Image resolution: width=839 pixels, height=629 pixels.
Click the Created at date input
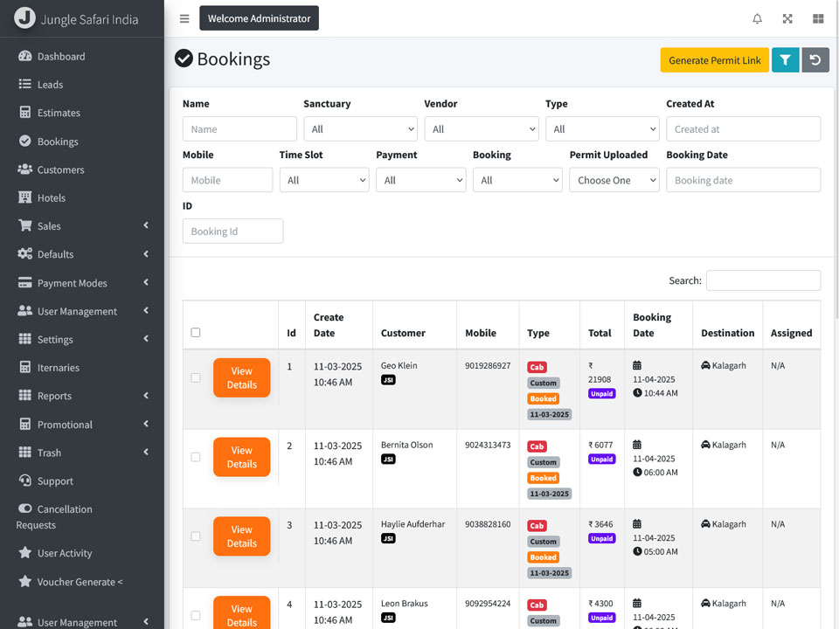(743, 129)
